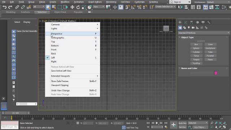Open the Align tool
231x130 pixels.
[x=186, y=7]
